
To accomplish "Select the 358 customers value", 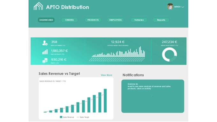I will (x=54, y=42).
